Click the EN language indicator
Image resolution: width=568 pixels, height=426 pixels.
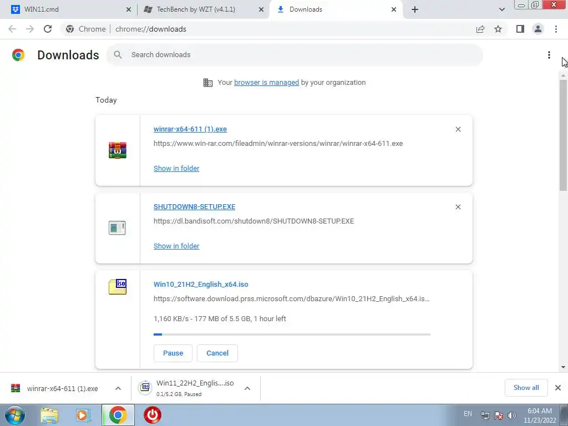tap(468, 414)
